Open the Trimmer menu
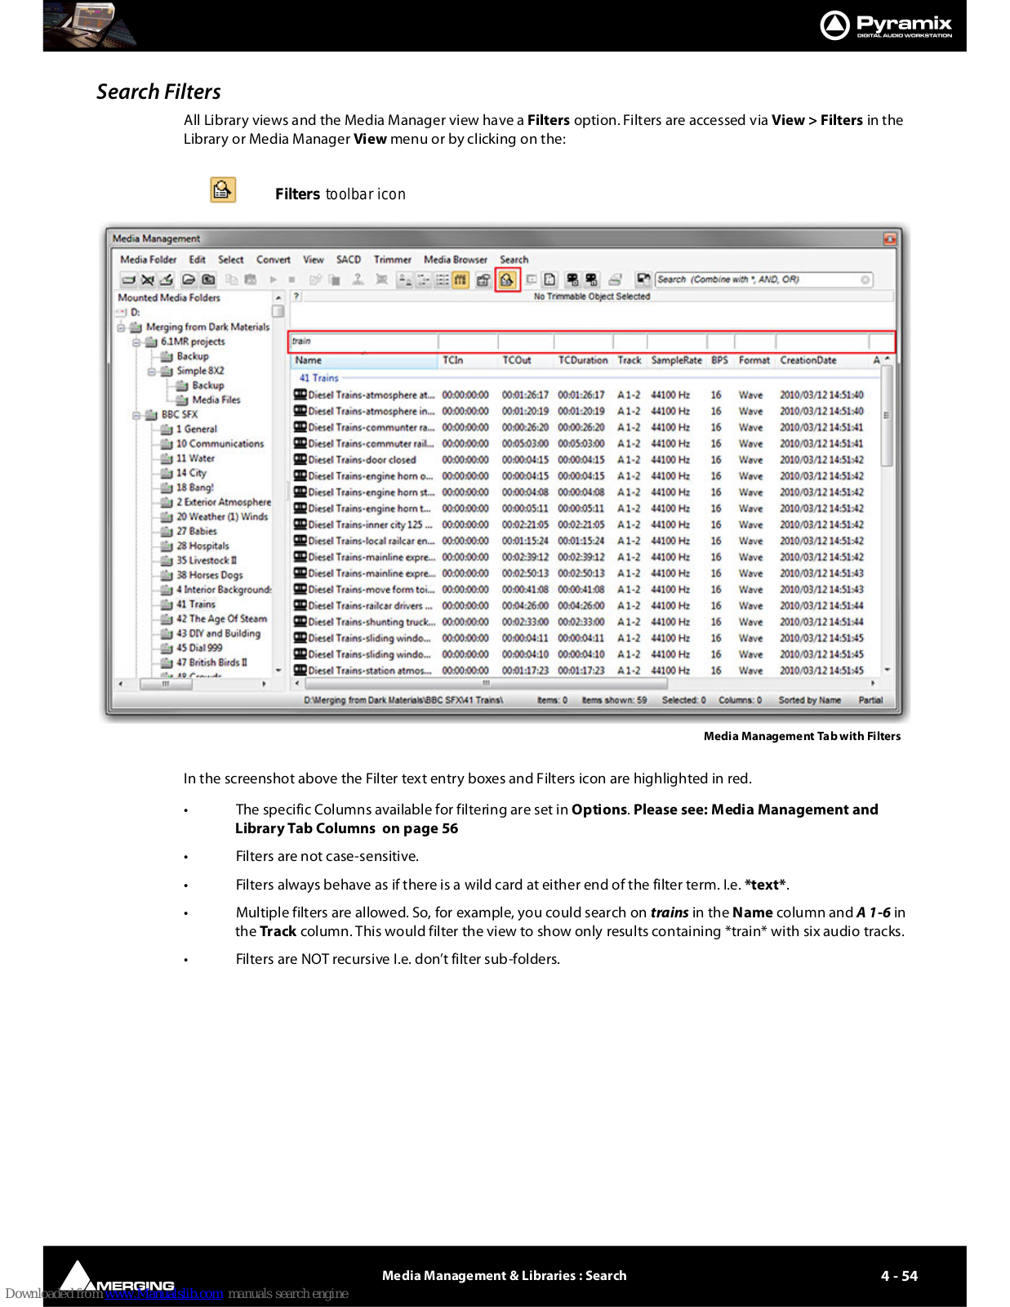1010x1307 pixels. (x=393, y=260)
